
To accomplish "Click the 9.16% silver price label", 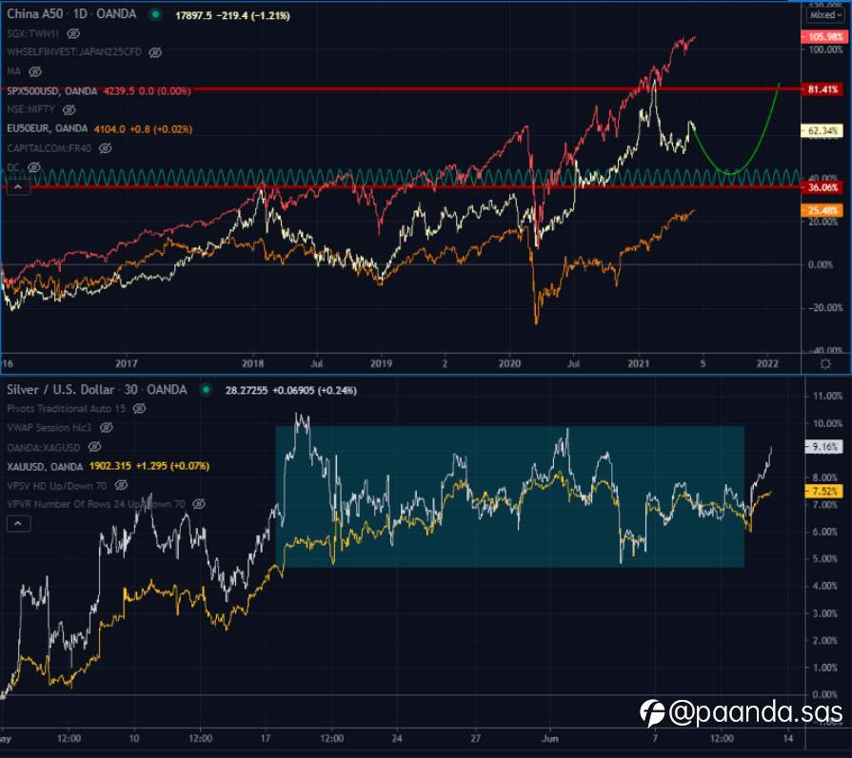I will click(824, 447).
